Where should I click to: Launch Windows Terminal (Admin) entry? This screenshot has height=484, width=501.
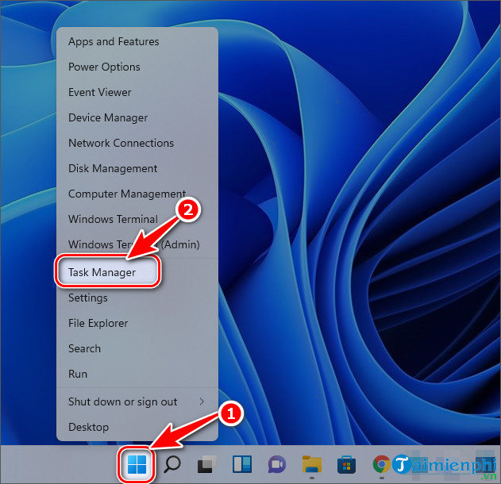tap(137, 244)
